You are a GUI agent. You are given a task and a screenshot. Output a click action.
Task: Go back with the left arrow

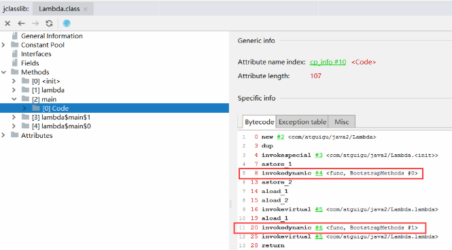coord(21,23)
